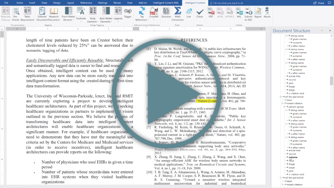Open the Table Requirement tool
The height and width of the screenshot is (188, 334).
click(27, 14)
